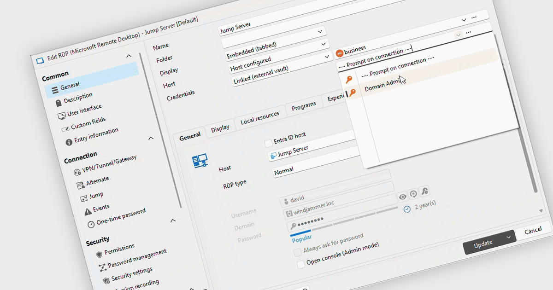Click the orange key icon beside Domain Admin

point(353,93)
